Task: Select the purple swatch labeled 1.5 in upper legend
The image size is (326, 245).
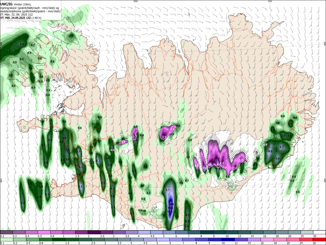Action: (81, 232)
